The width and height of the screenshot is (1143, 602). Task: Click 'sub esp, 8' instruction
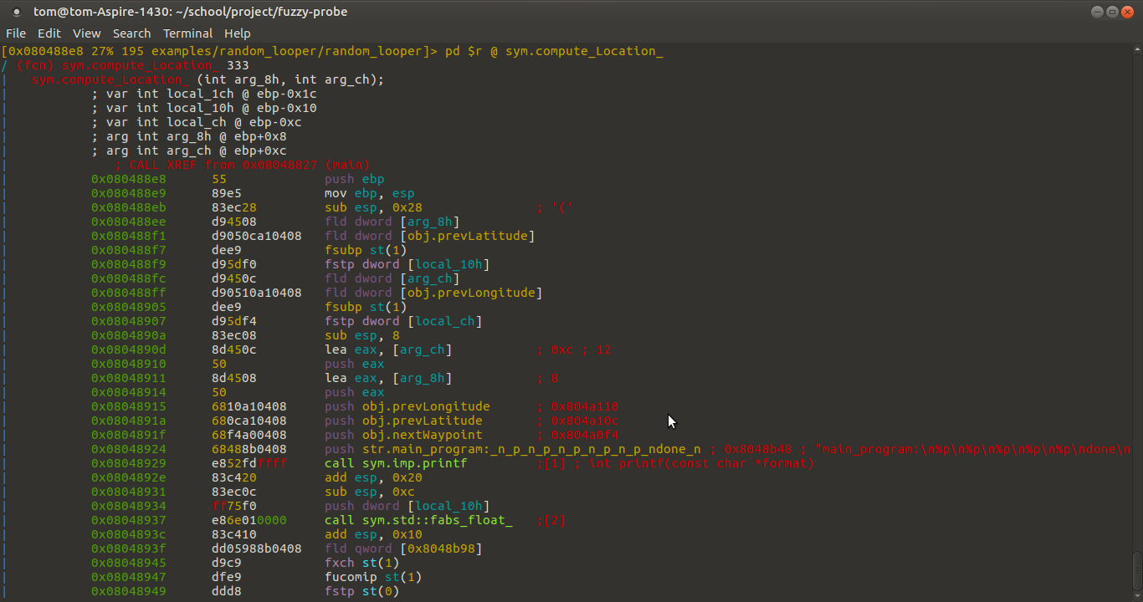(362, 335)
